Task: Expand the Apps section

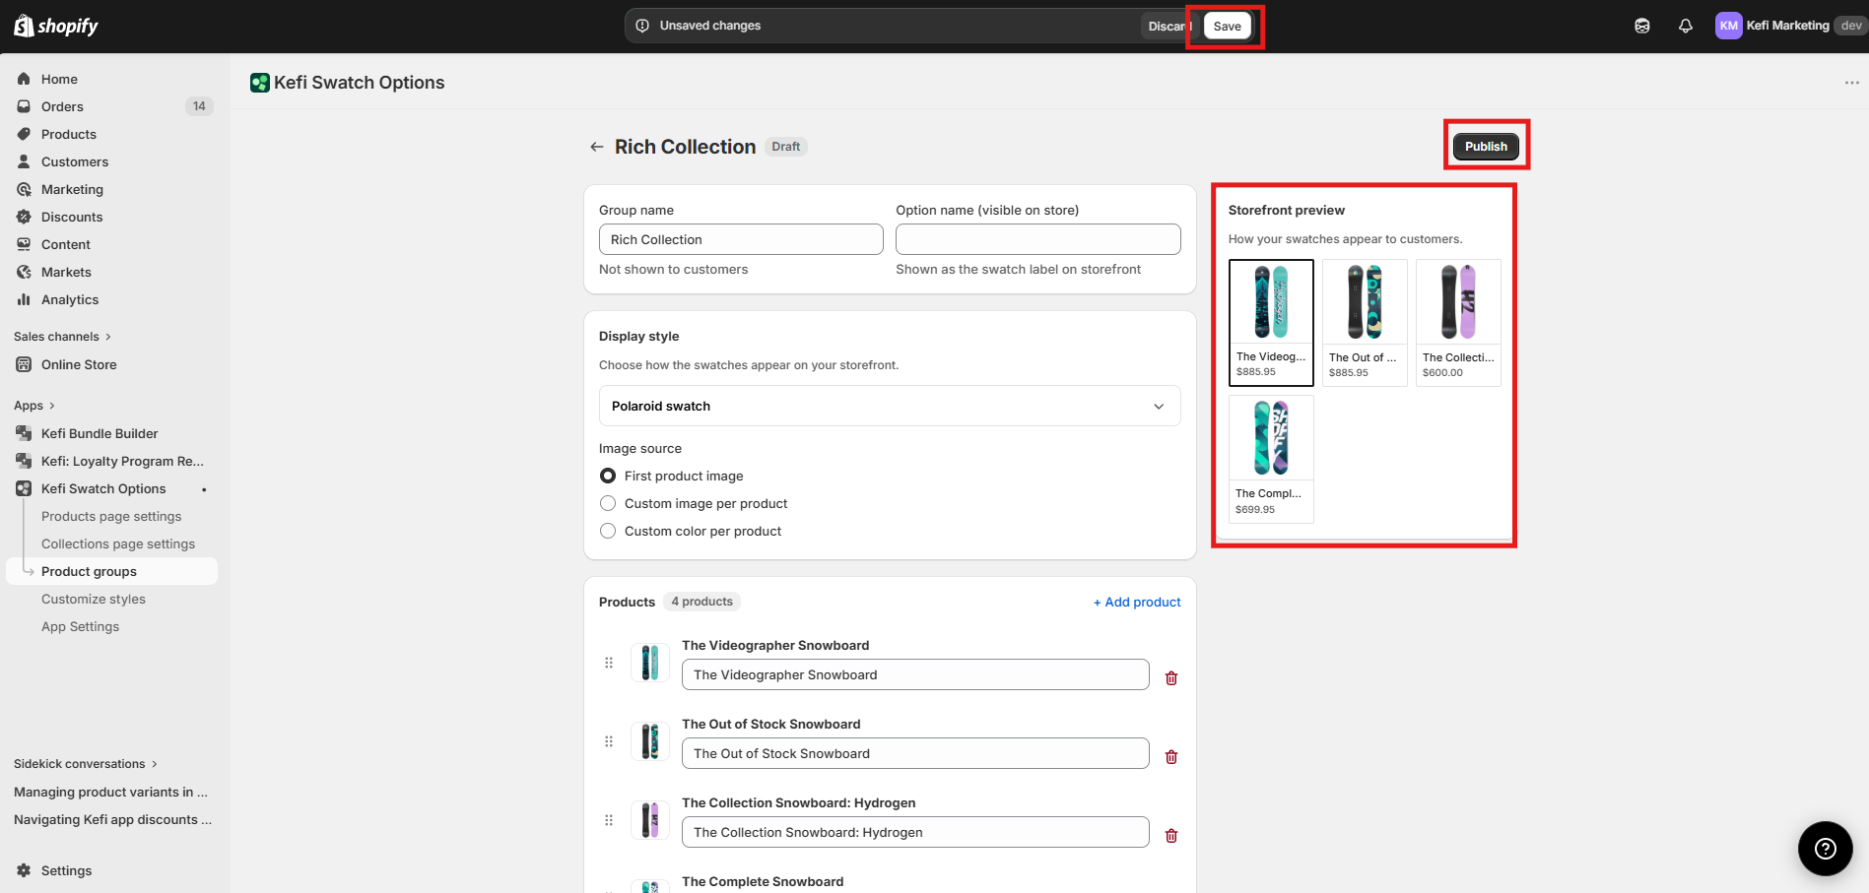Action: (x=34, y=406)
